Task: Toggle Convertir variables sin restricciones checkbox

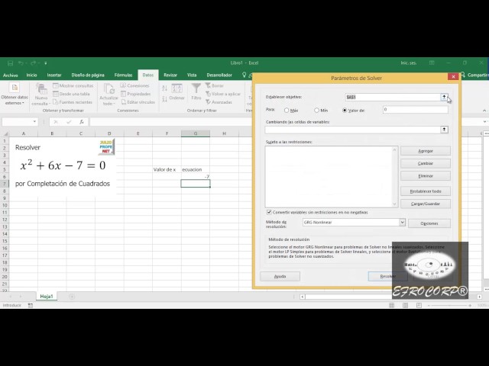Action: pos(269,212)
